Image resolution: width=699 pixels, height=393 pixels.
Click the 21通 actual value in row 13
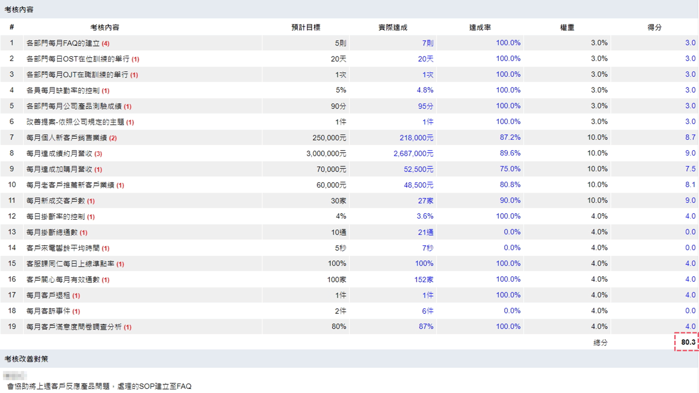click(425, 232)
